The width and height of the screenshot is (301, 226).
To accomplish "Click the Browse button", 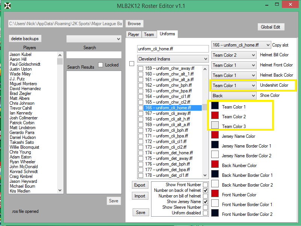I will coord(135,24).
